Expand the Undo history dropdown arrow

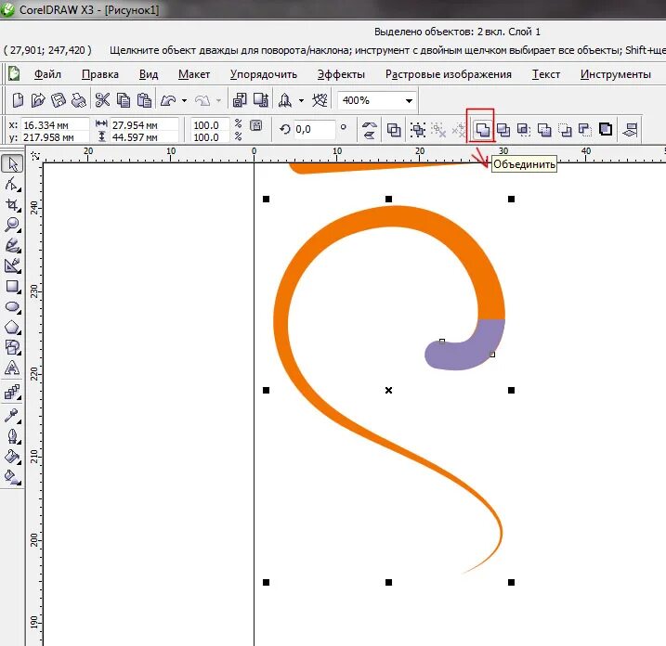coord(184,100)
